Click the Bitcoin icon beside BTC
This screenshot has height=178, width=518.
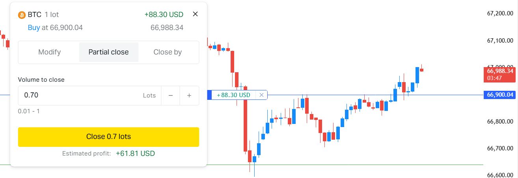(22, 15)
